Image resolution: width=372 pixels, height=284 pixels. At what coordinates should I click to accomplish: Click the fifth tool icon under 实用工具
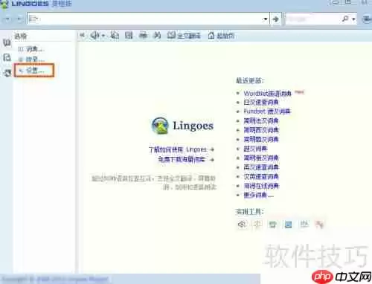click(x=304, y=225)
